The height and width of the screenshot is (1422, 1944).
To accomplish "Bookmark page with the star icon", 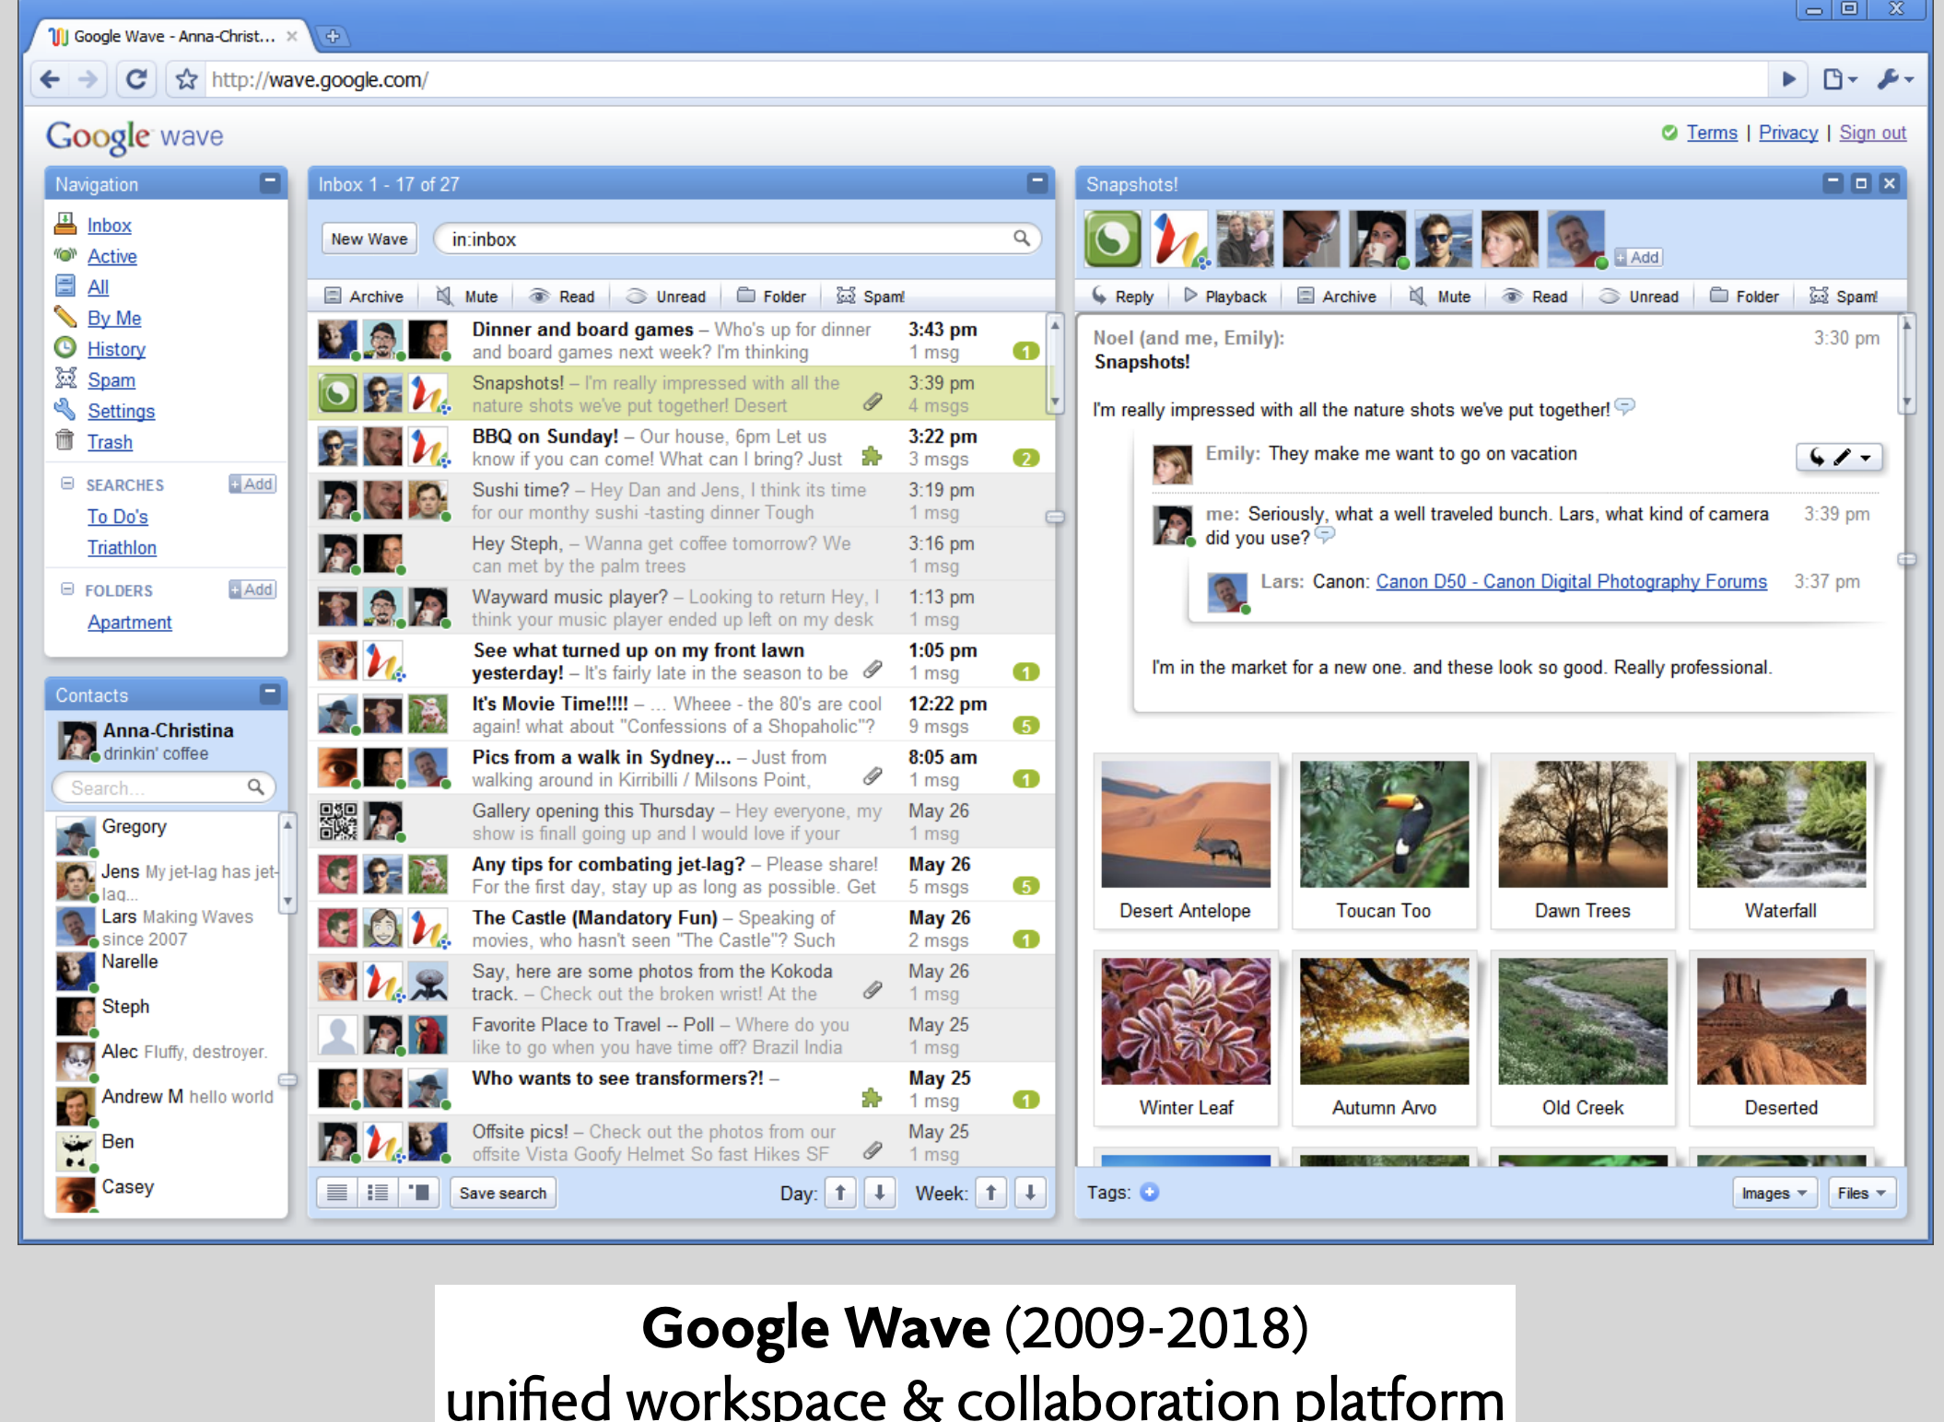I will pyautogui.click(x=186, y=79).
